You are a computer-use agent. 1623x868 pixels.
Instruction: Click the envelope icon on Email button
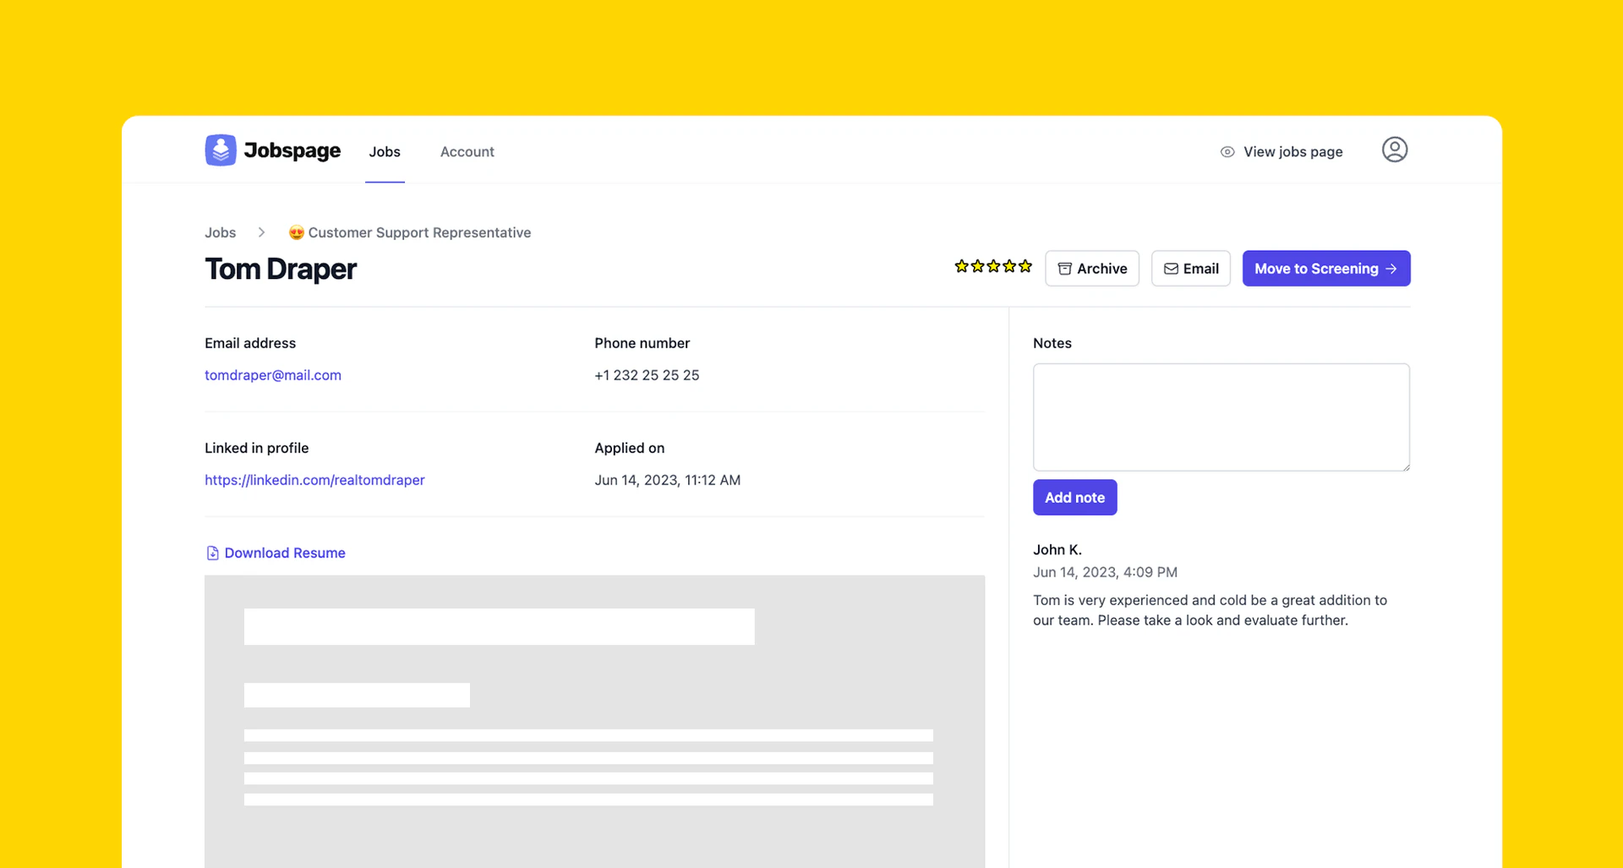point(1170,268)
